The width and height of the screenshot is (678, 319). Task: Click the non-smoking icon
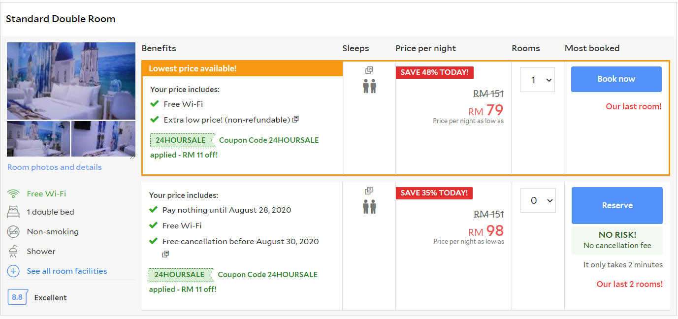pyautogui.click(x=13, y=232)
